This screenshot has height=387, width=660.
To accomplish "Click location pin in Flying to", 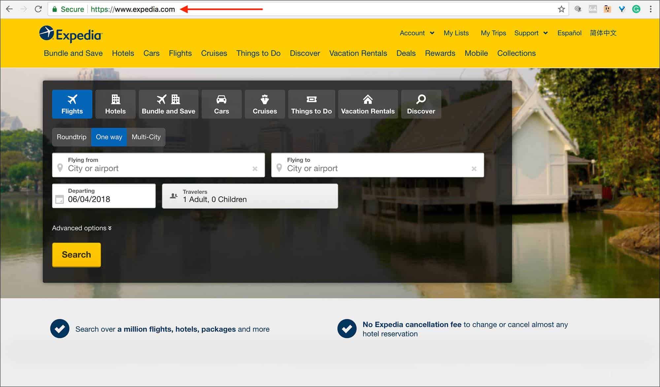I will 279,168.
